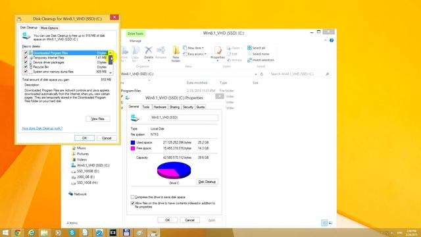Open the Sharing tab in Properties
The width and height of the screenshot is (421, 237).
(174, 107)
